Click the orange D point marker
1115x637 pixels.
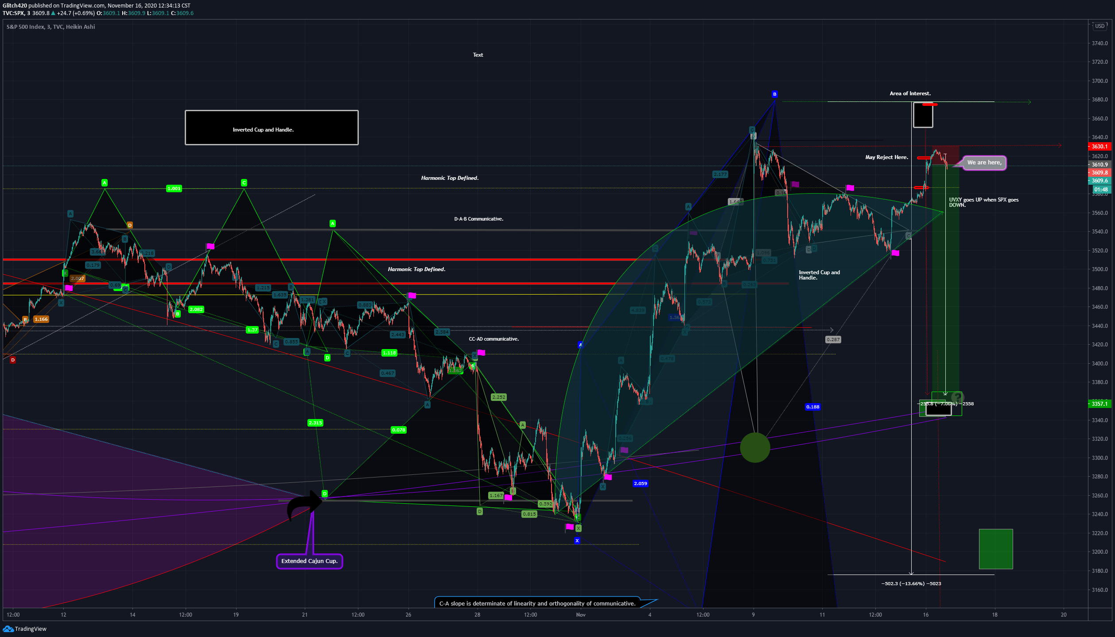pyautogui.click(x=129, y=225)
